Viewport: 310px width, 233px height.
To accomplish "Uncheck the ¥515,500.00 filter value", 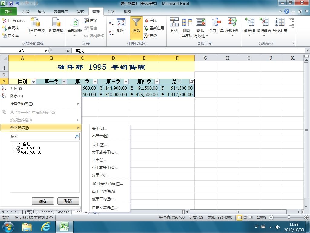I will (x=18, y=152).
